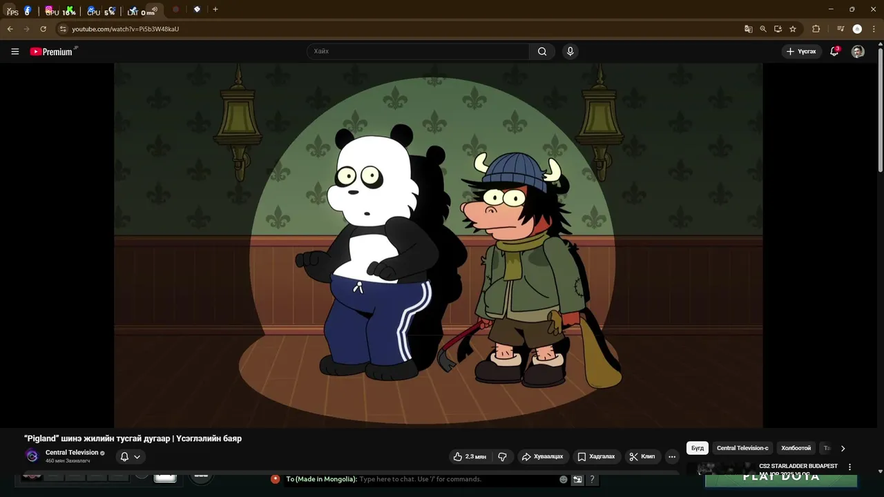Switch to the Instagram browser tab

pos(48,10)
